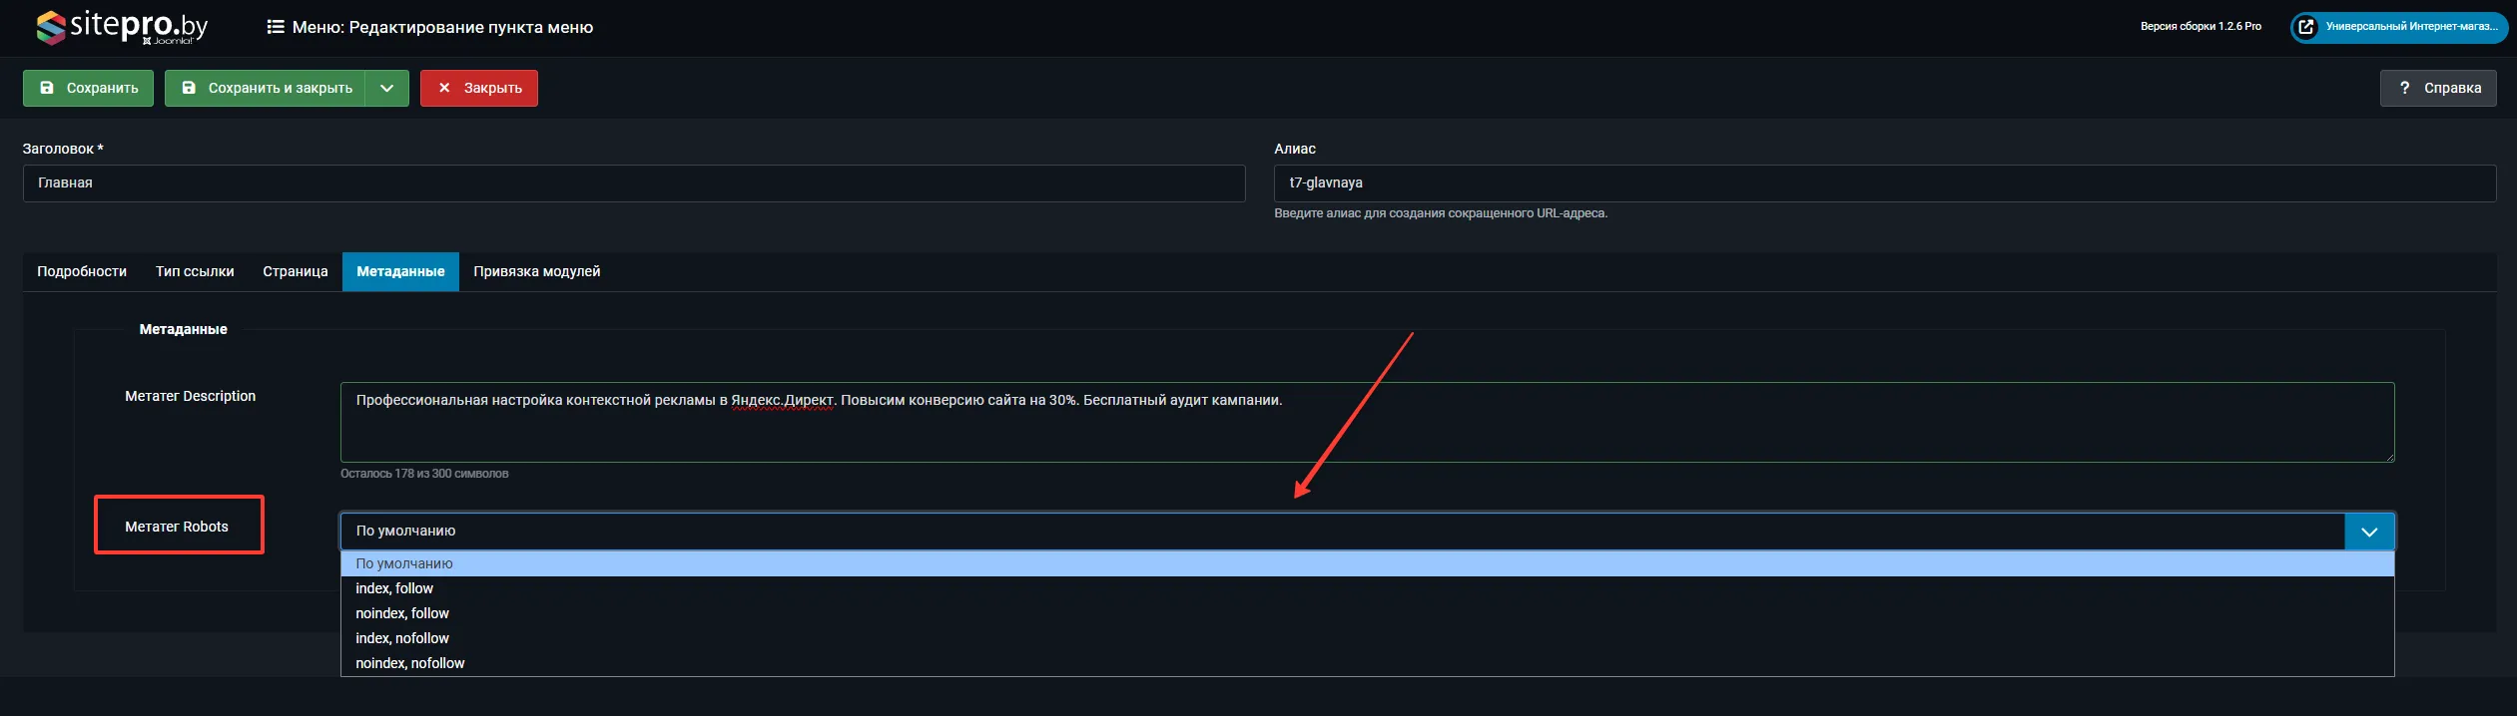Collapse the Robots dropdown using the chevron
This screenshot has height=716, width=2517.
(x=2368, y=532)
